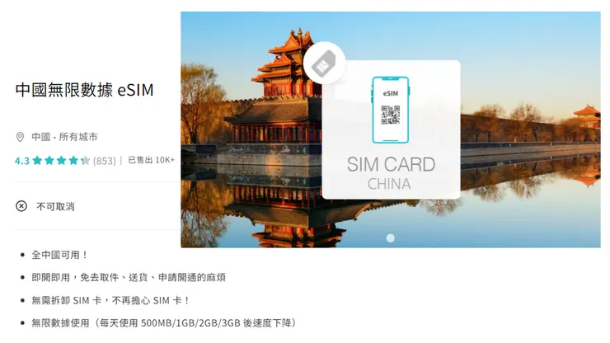The width and height of the screenshot is (610, 343).
Task: Click the white carousel dot indicator
Action: point(390,238)
